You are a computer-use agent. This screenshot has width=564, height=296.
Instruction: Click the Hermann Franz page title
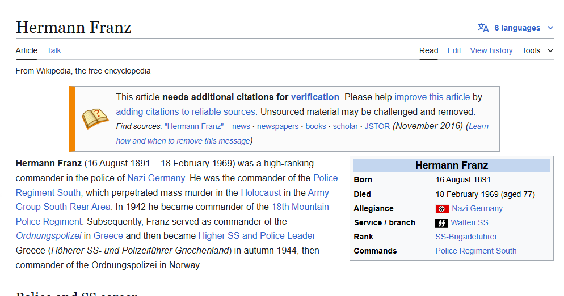[x=74, y=28]
